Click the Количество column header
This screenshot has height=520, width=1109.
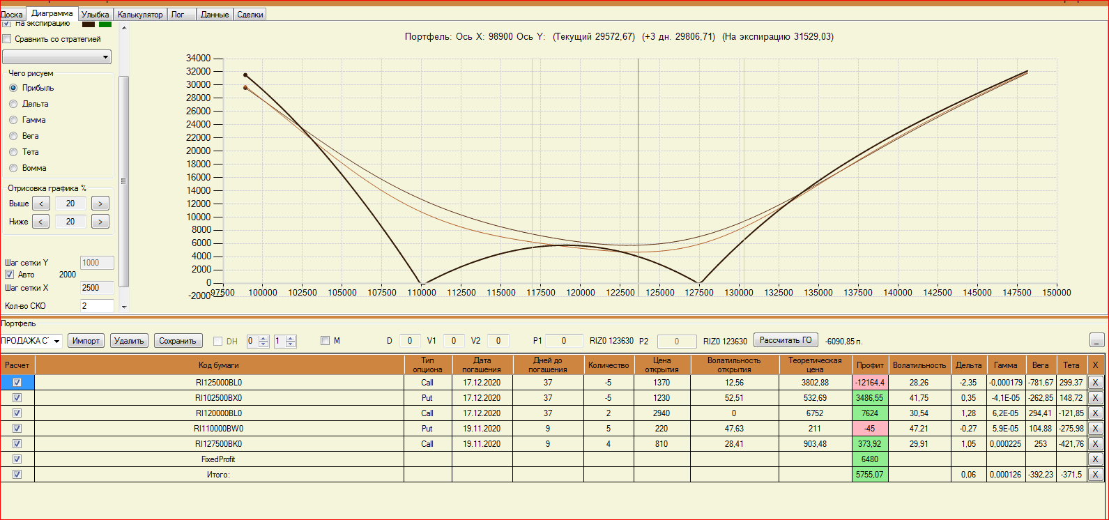coord(609,365)
